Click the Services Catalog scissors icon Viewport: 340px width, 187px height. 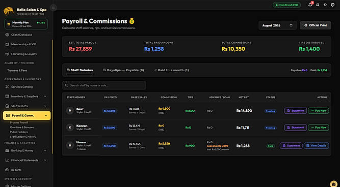click(x=7, y=87)
